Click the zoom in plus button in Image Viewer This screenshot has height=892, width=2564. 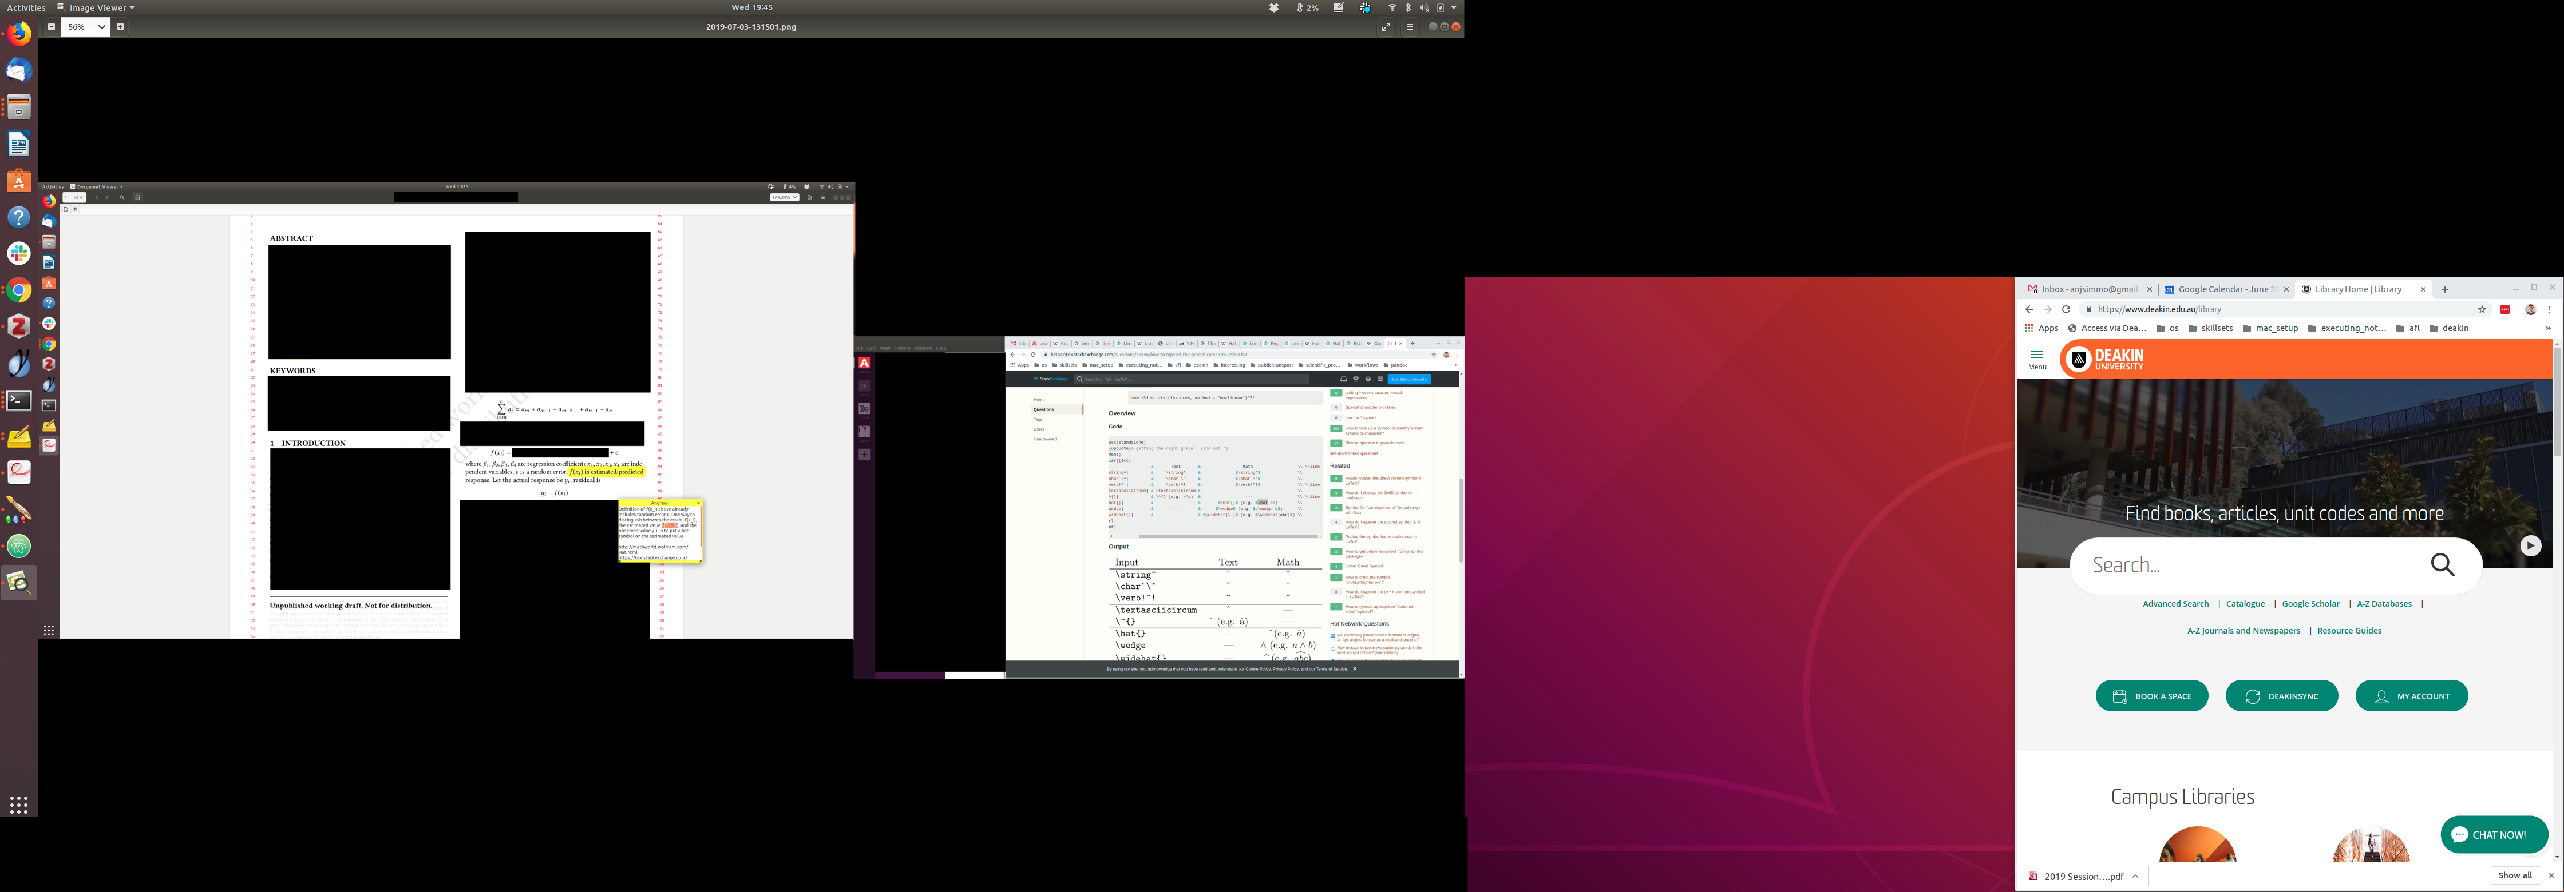(x=120, y=27)
